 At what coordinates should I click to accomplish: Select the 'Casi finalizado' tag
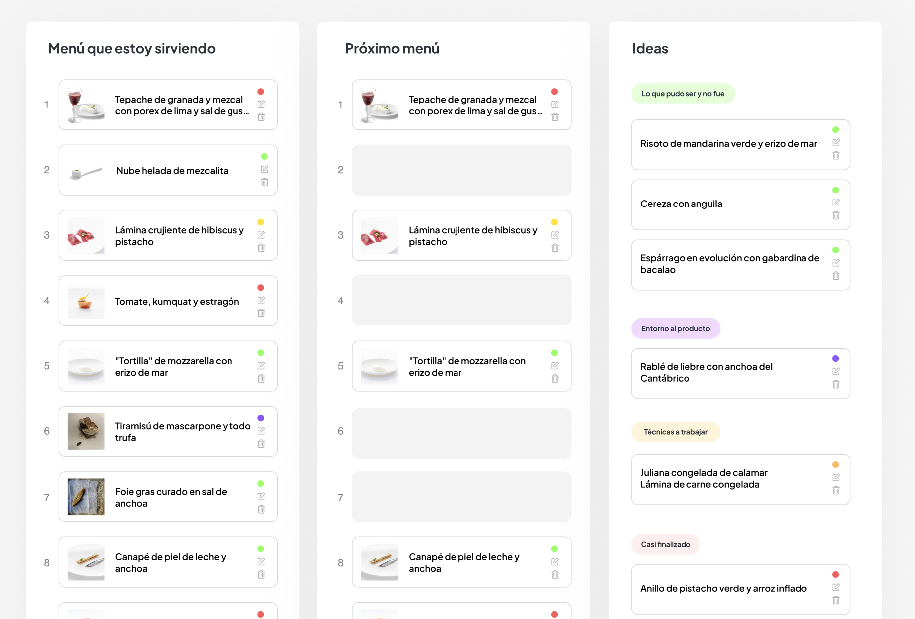point(666,544)
